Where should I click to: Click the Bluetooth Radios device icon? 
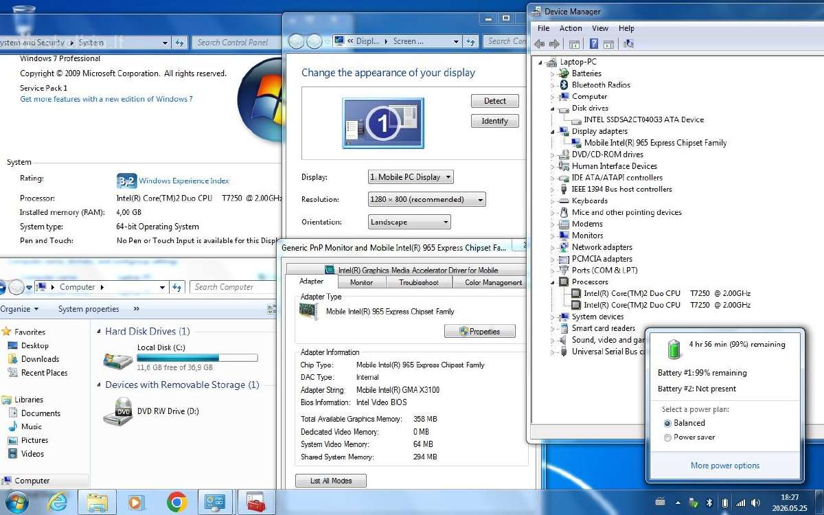[564, 85]
